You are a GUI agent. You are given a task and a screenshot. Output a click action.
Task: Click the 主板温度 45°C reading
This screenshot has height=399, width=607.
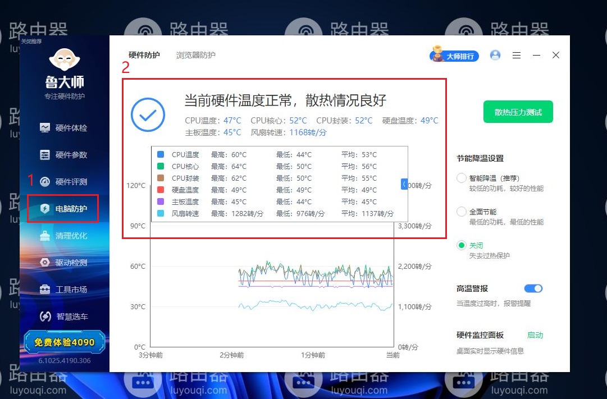tap(213, 132)
